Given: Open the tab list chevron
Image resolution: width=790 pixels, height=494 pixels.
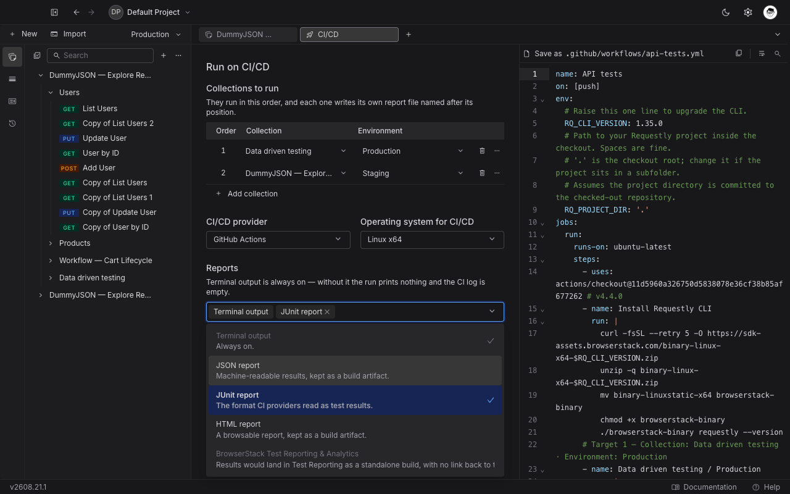Looking at the screenshot, I should [x=778, y=35].
